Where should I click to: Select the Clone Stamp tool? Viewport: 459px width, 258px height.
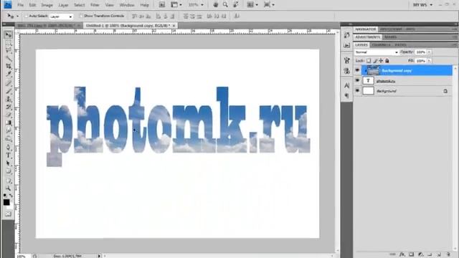8,99
